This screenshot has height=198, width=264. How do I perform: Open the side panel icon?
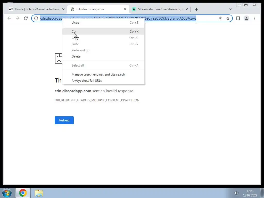tap(238, 18)
